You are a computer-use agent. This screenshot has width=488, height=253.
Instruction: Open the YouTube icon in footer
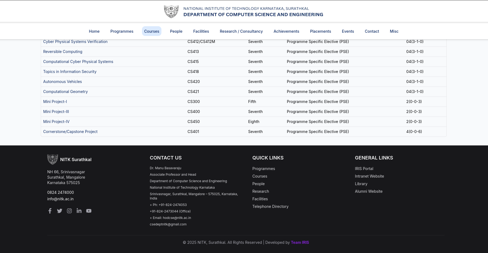coord(89,211)
